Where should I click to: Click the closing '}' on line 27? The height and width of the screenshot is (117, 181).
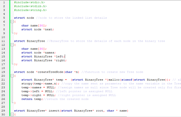click(15, 103)
